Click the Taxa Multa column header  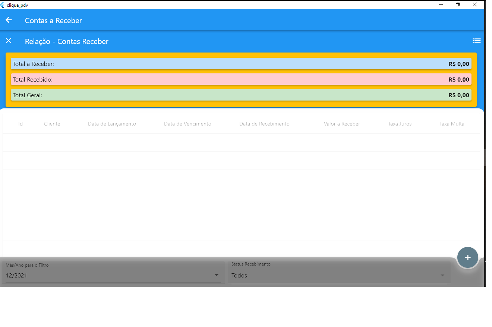[x=452, y=124]
